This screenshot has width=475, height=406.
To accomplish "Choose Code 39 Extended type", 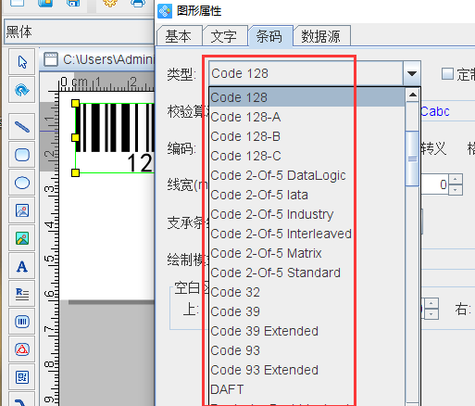I will (x=307, y=331).
